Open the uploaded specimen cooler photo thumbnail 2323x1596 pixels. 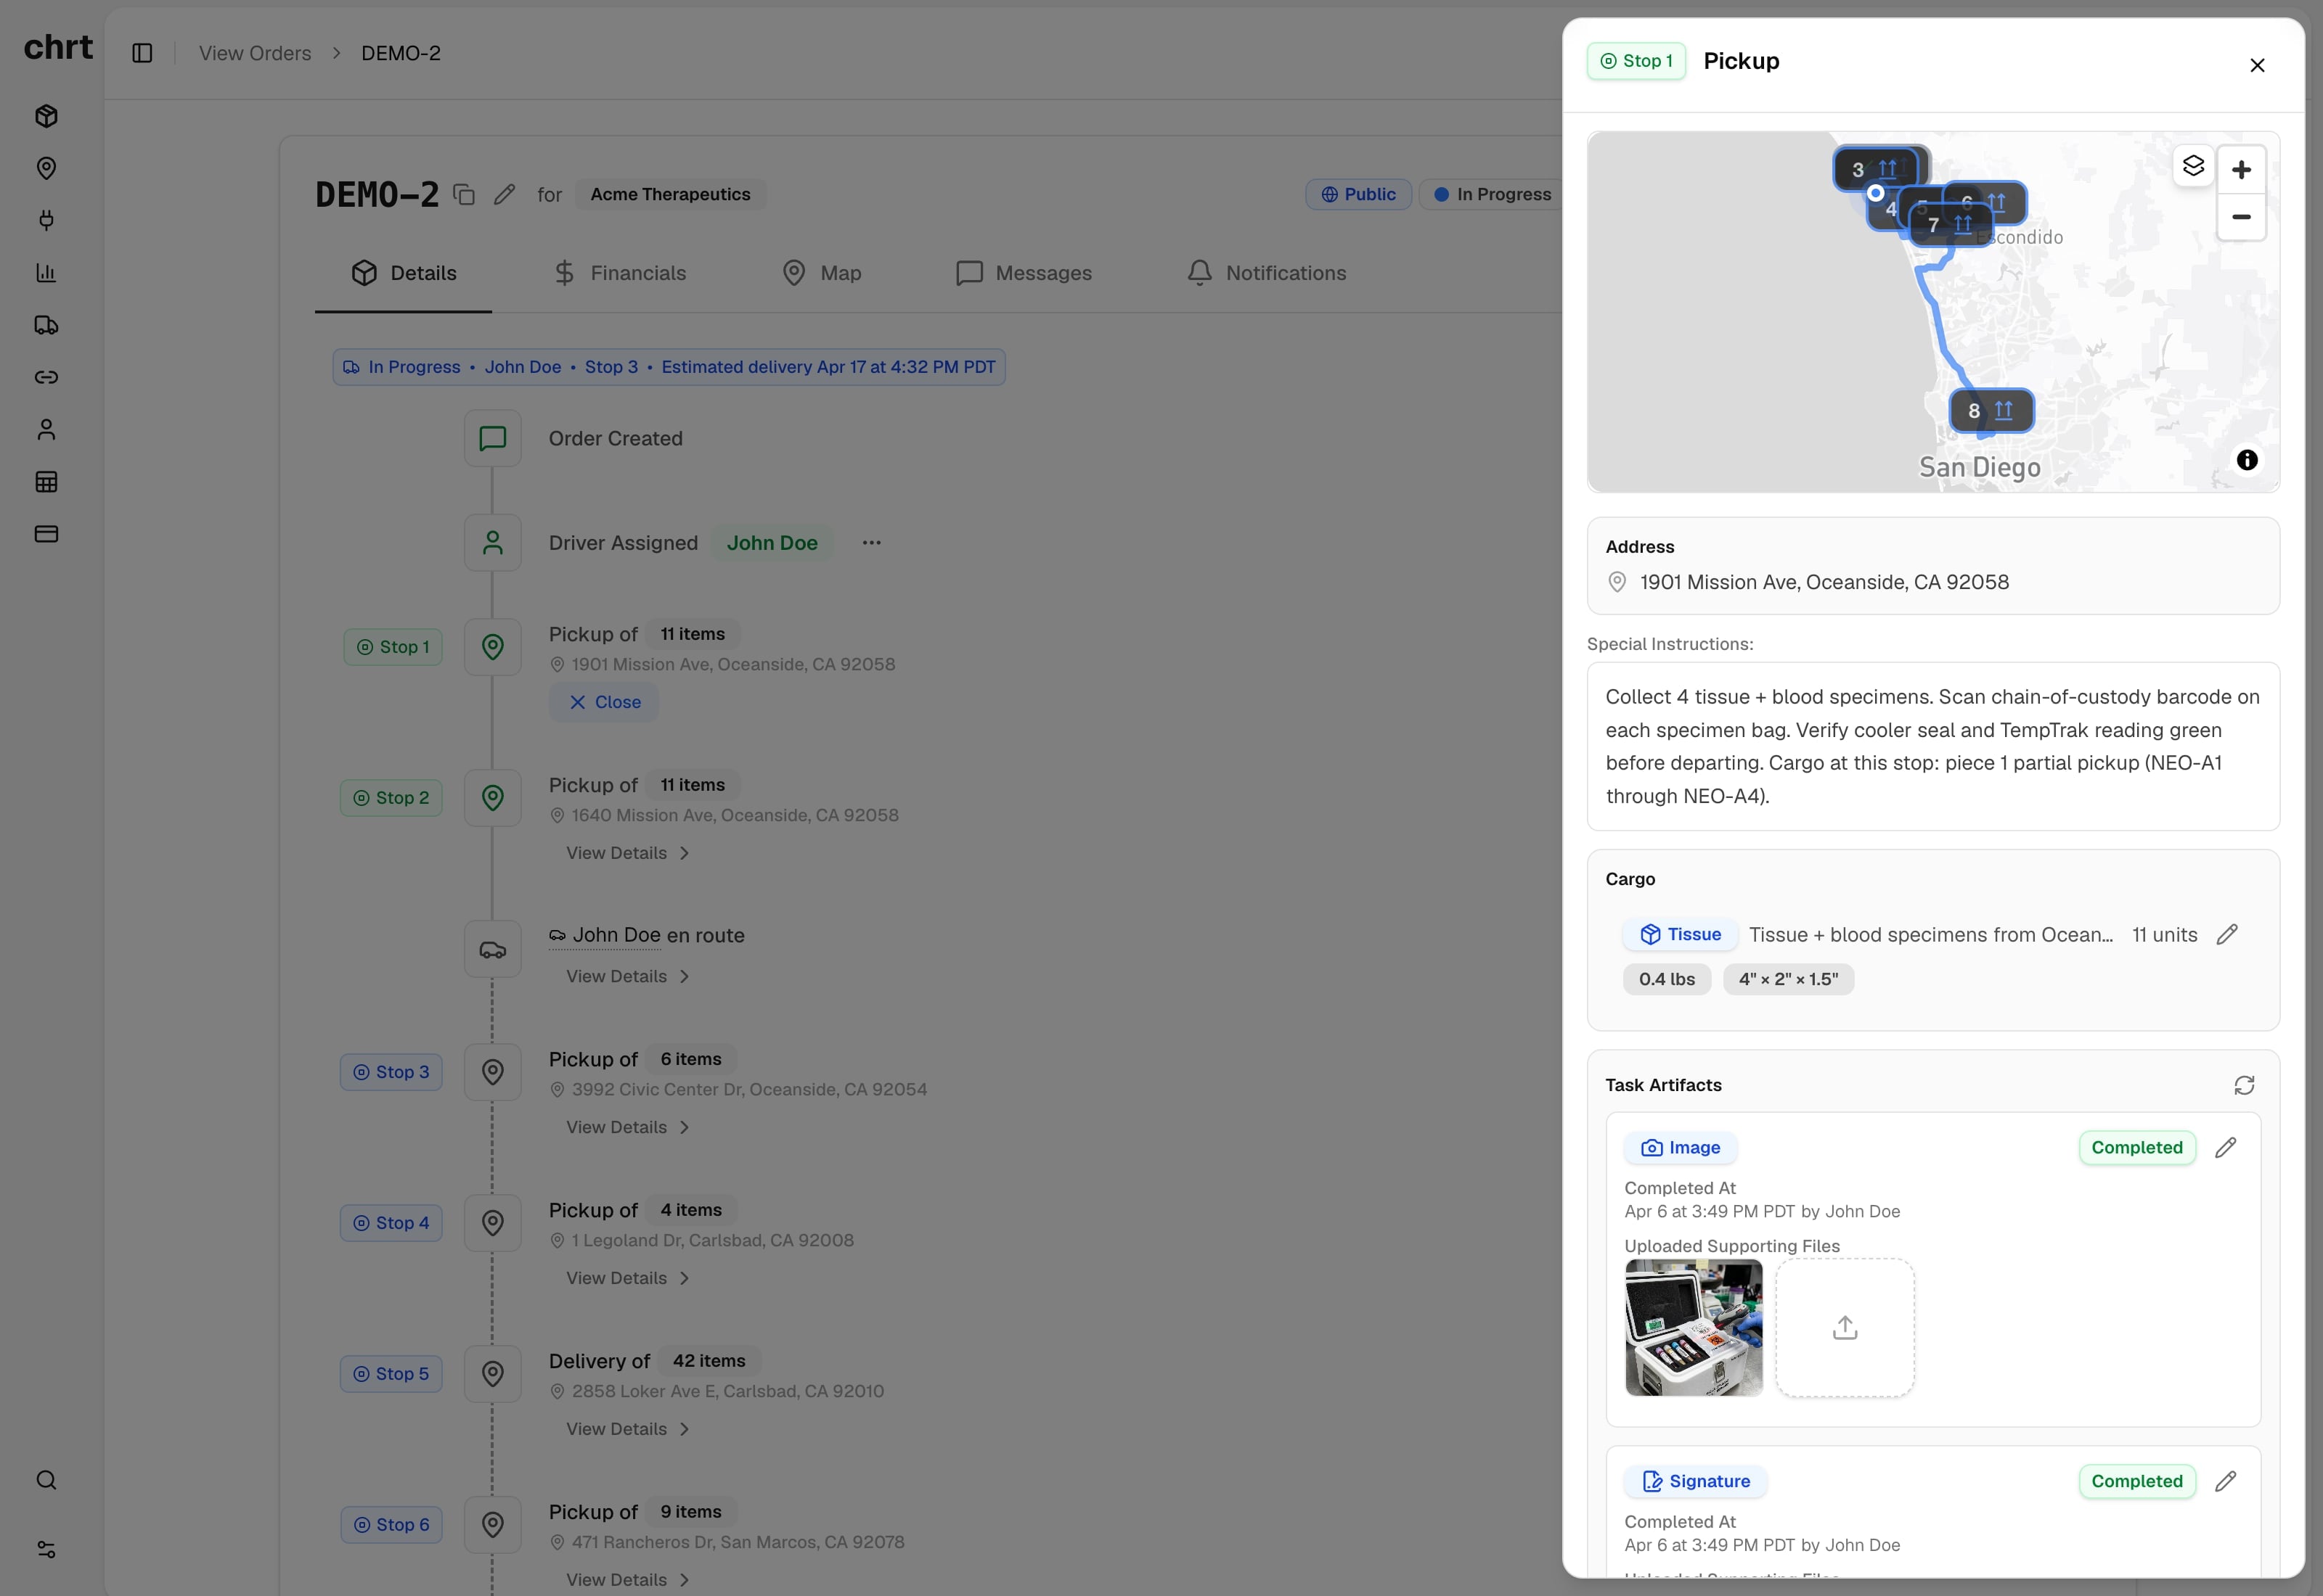pos(1694,1327)
